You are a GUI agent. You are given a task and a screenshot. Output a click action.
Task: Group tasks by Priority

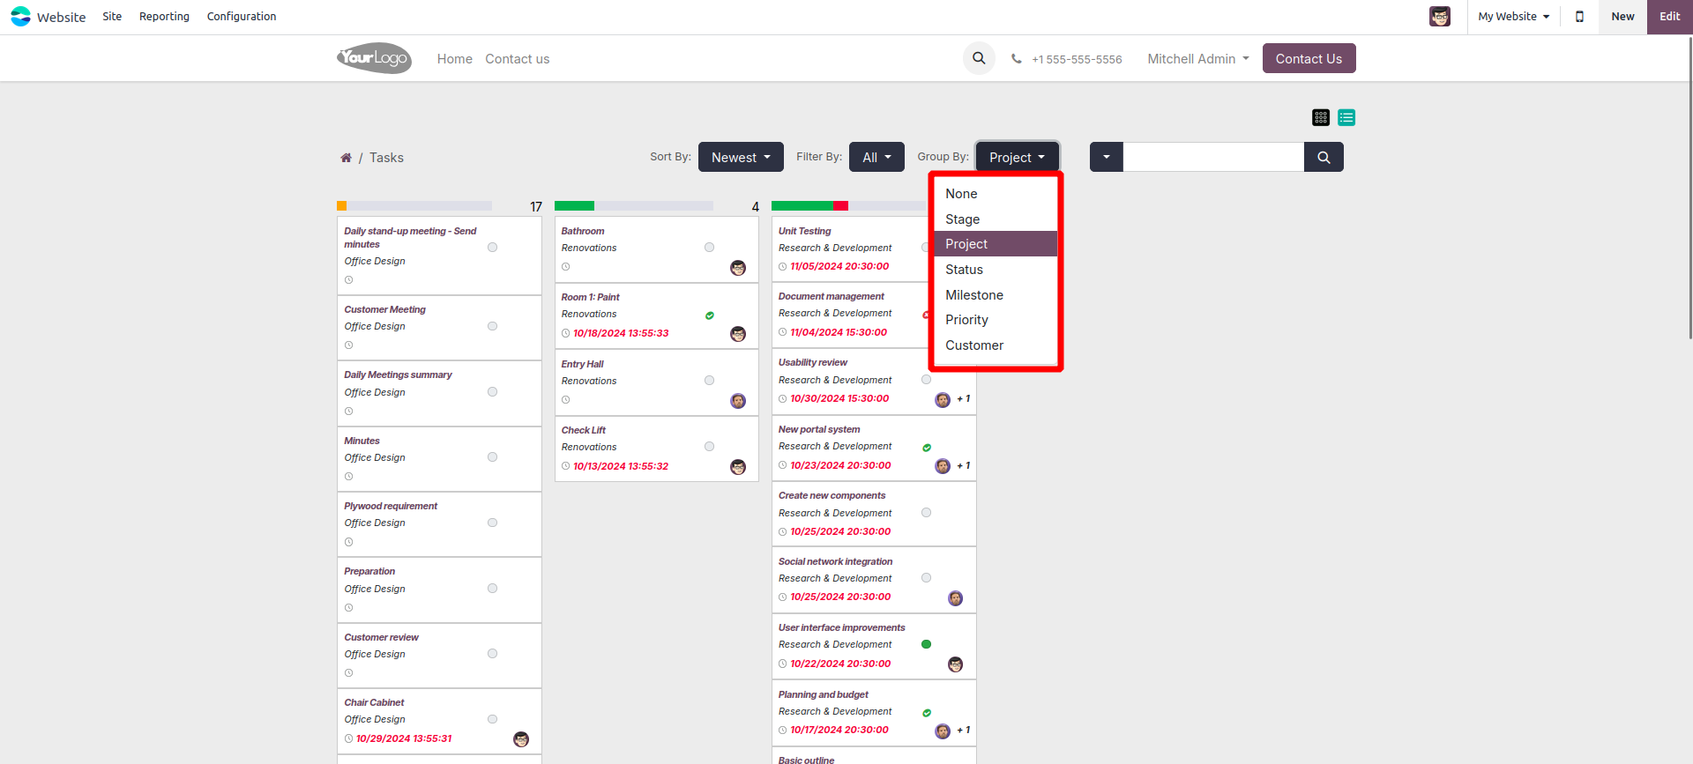(996, 320)
